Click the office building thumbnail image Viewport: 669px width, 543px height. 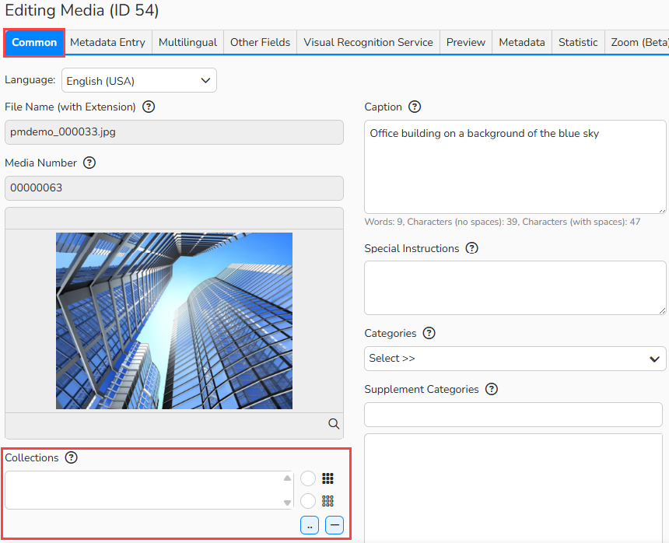click(174, 321)
